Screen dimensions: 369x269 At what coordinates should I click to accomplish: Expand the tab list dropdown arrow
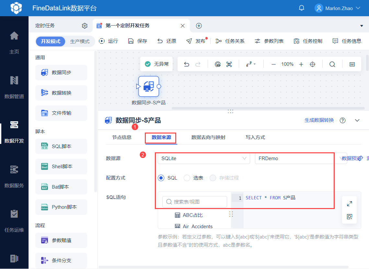pos(362,26)
